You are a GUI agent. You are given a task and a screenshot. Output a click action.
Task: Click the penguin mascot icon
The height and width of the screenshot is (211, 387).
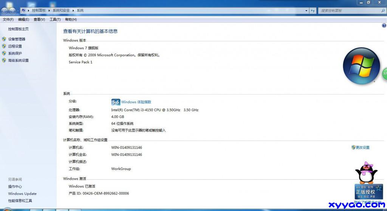coord(366,172)
